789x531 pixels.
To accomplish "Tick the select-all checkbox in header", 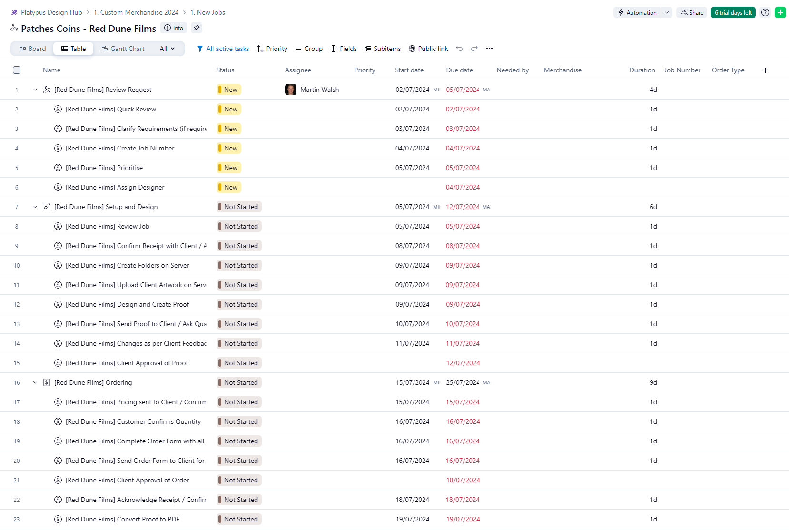I will pyautogui.click(x=17, y=70).
